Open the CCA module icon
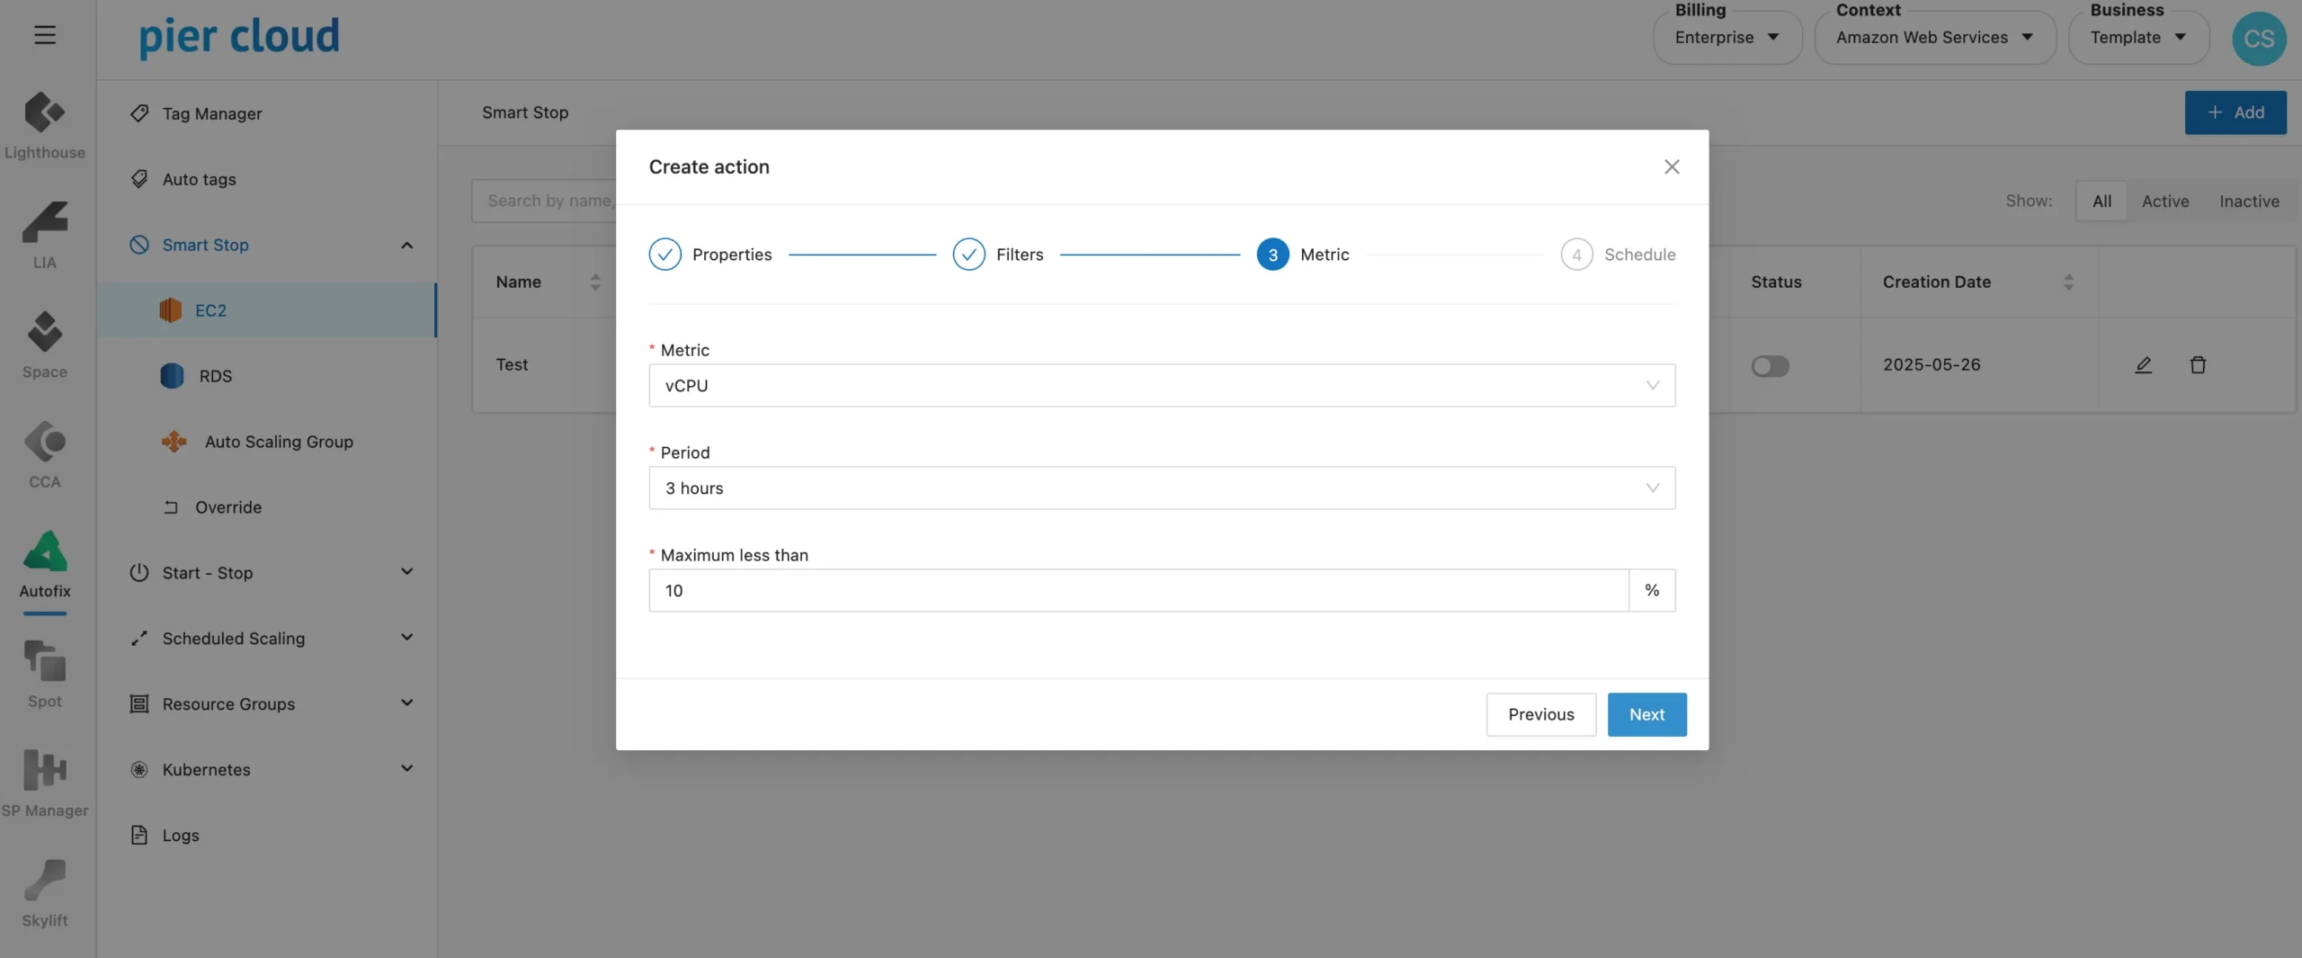This screenshot has width=2302, height=958. 44,443
